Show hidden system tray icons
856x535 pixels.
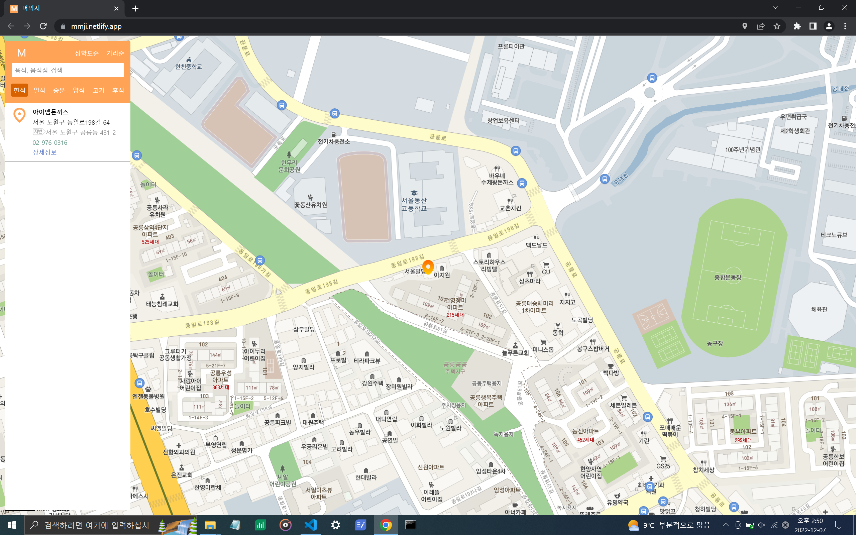(x=726, y=525)
